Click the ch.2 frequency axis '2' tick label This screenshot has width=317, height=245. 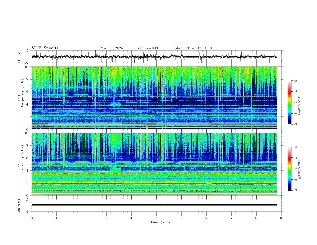coord(28,183)
